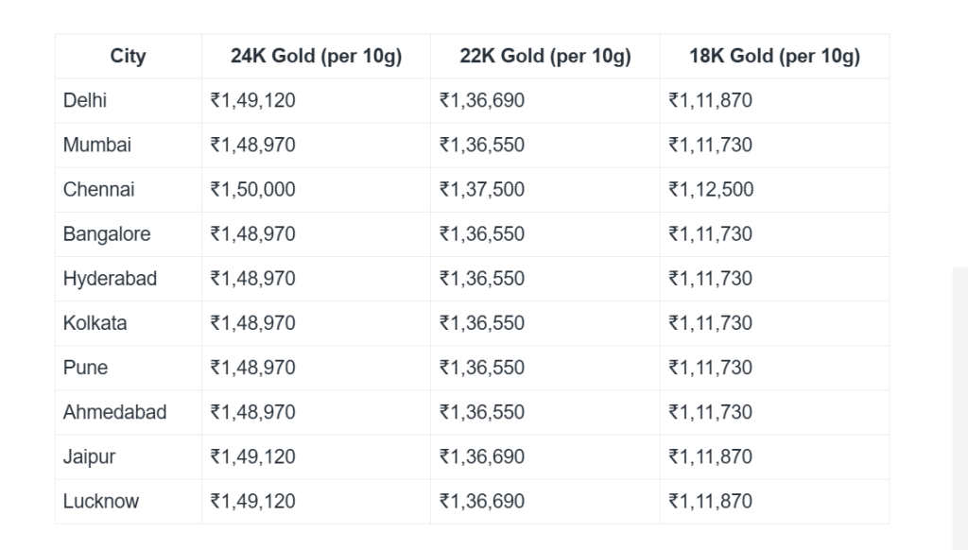Click the City column header
Screen dimensions: 968x550
point(128,57)
